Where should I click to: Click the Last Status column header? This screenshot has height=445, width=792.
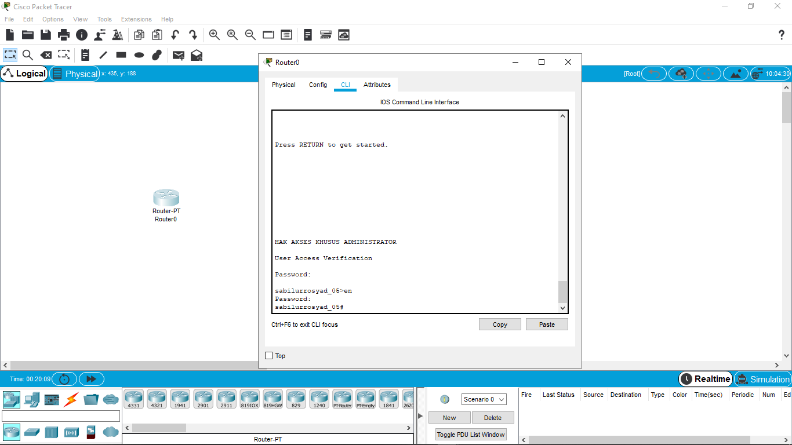[x=558, y=395]
